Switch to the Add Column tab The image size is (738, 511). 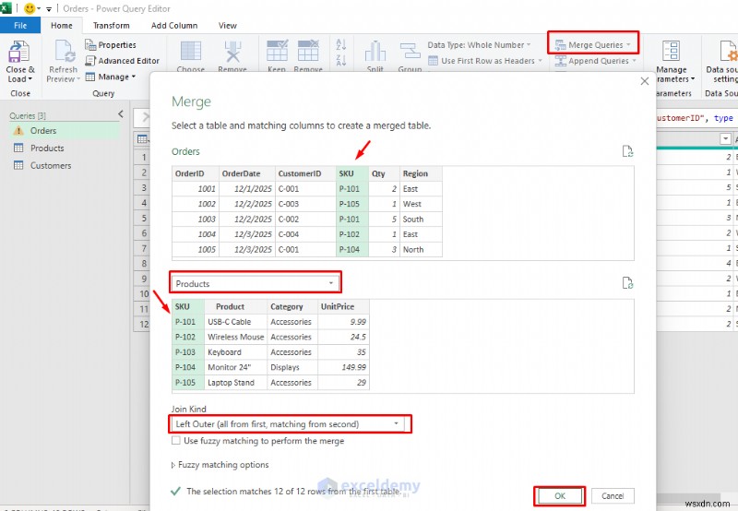(x=174, y=26)
